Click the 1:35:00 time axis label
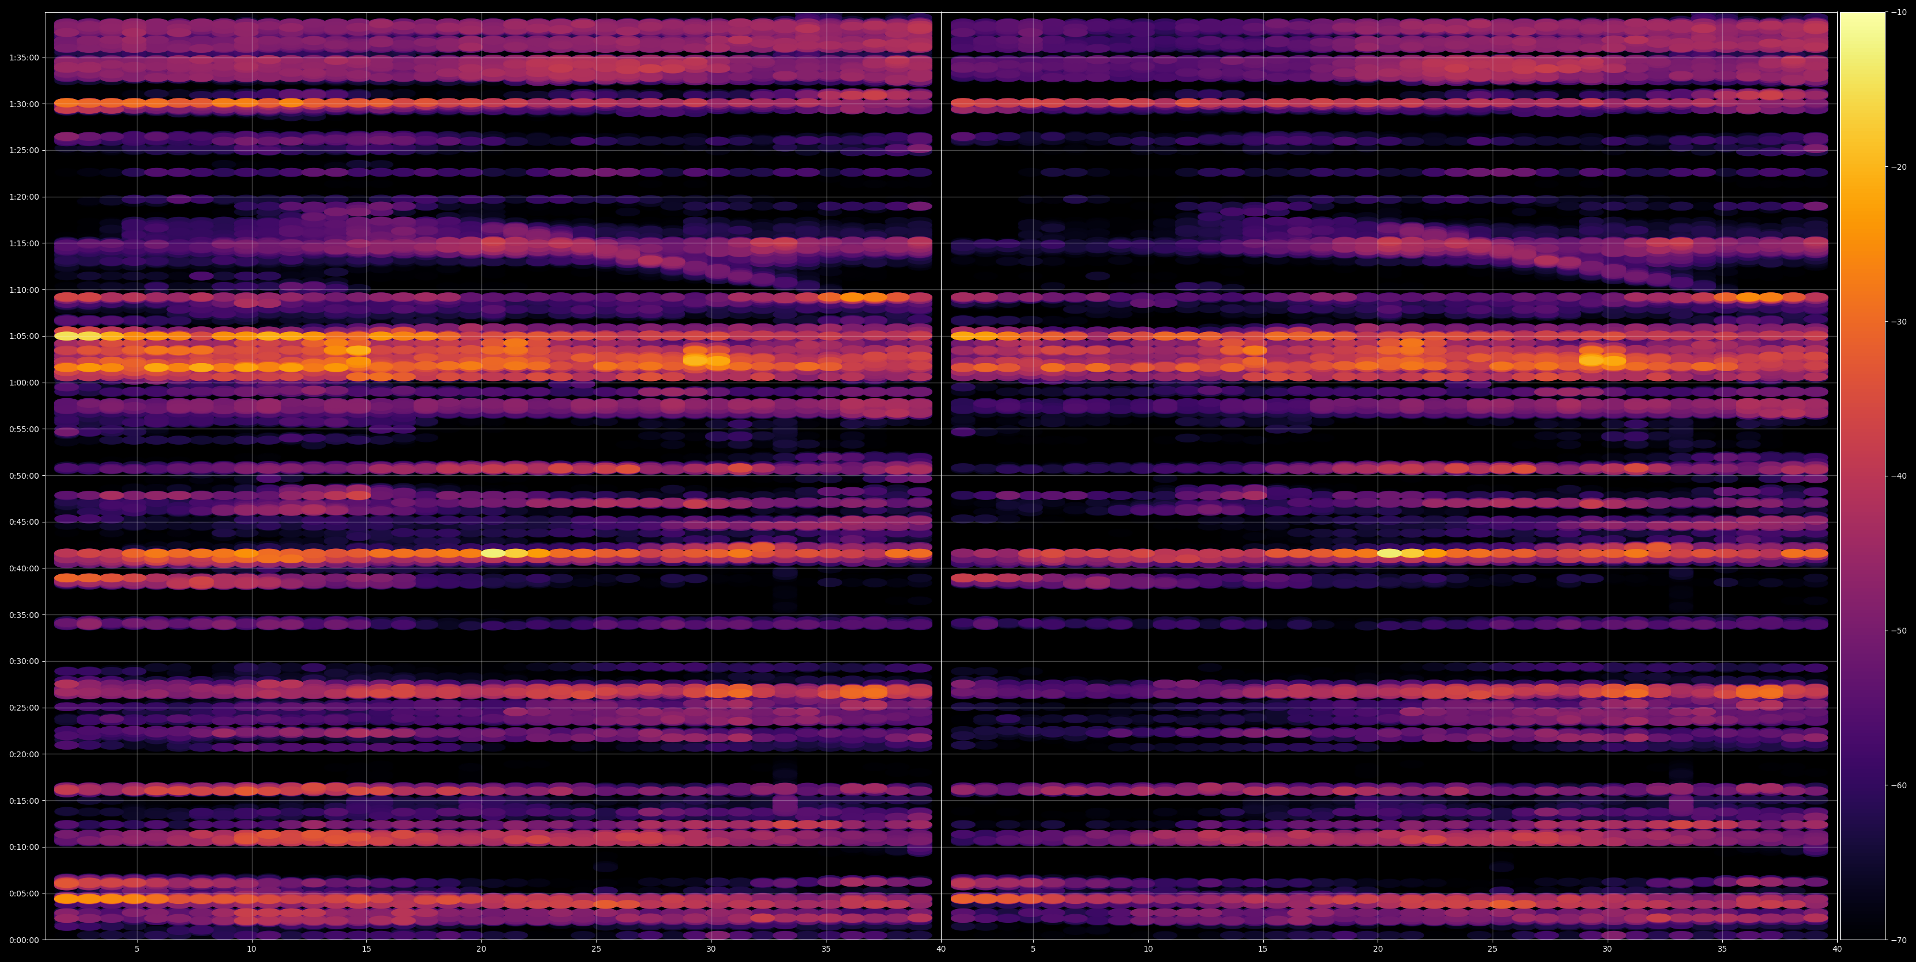 [x=25, y=58]
